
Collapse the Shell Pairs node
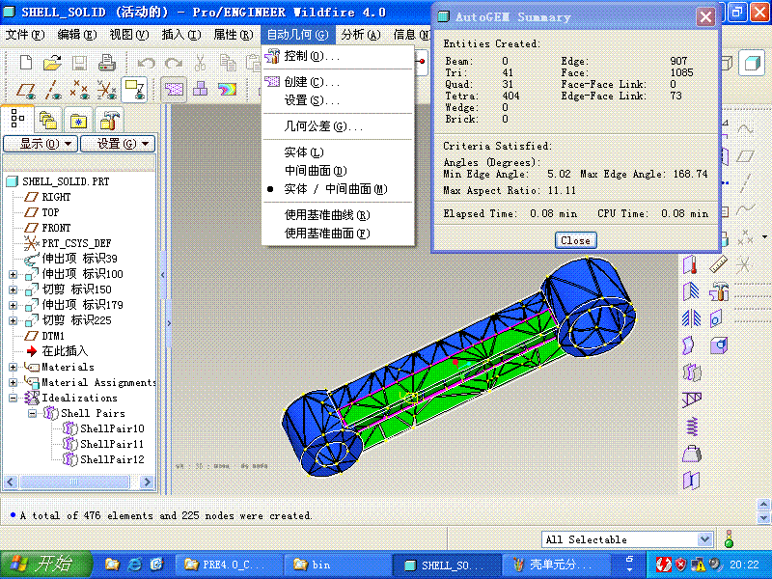[32, 413]
